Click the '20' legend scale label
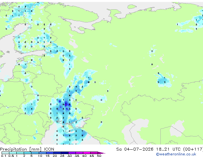Viewport: 203px width, 157px height. [x=55, y=156]
